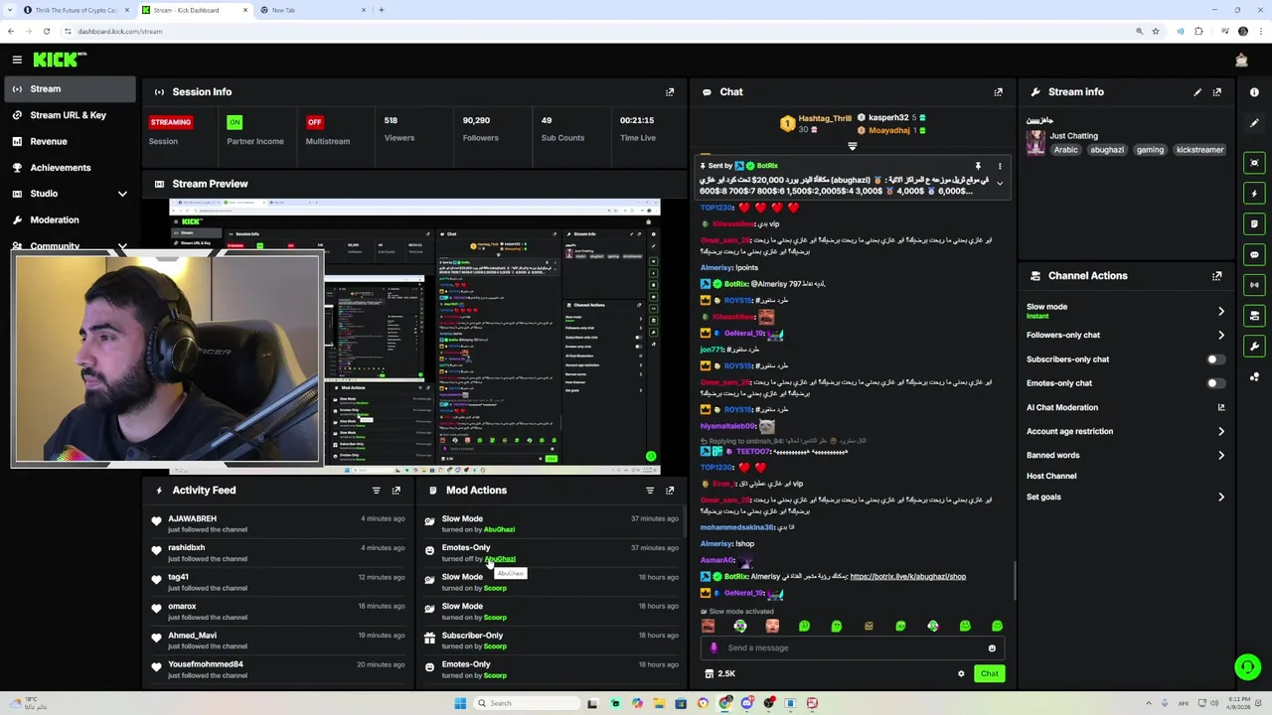Screen dimensions: 1272x715
Task: Expand the Community sidebar section
Action: 122,246
